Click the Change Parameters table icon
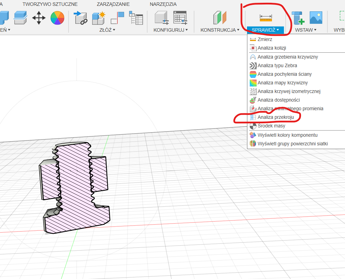345x279 pixels. (x=180, y=17)
